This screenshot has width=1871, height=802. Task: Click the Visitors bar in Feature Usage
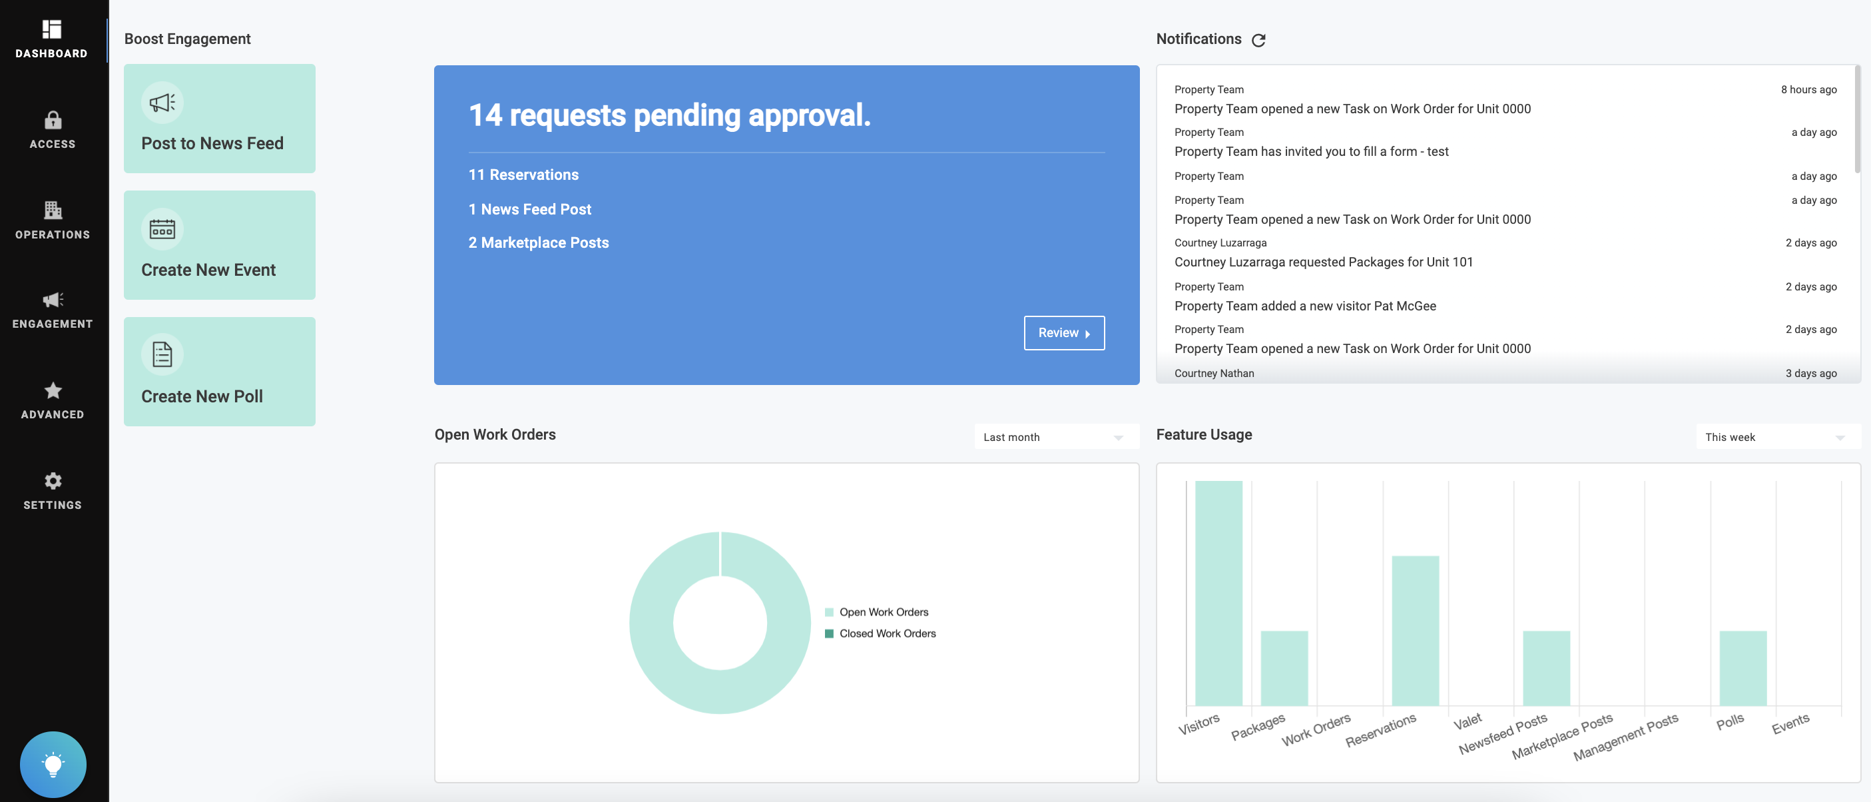coord(1218,592)
